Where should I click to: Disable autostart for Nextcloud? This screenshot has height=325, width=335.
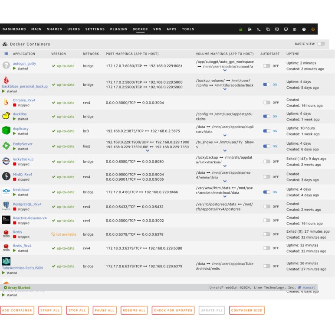click(266, 192)
